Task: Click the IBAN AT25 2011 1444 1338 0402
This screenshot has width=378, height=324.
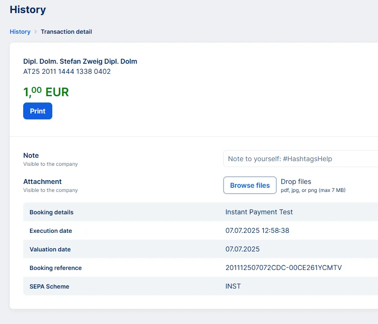Action: point(67,71)
